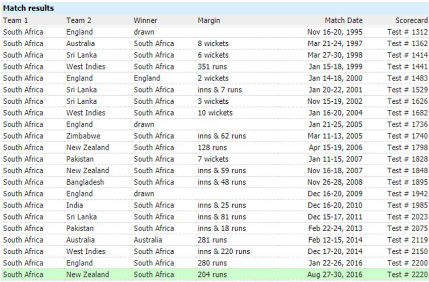Click the 351 runs margin cell
429x282 pixels.
pos(212,66)
